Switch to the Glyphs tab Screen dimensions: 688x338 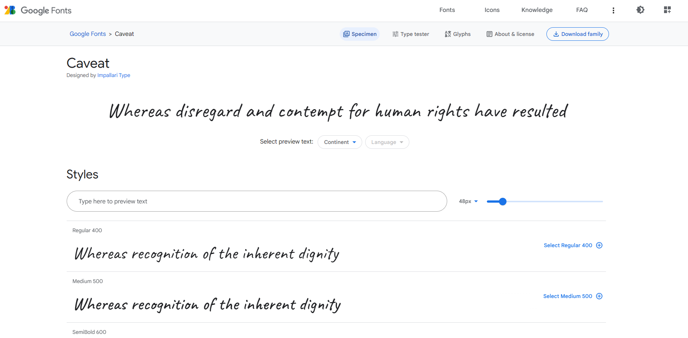(x=458, y=34)
